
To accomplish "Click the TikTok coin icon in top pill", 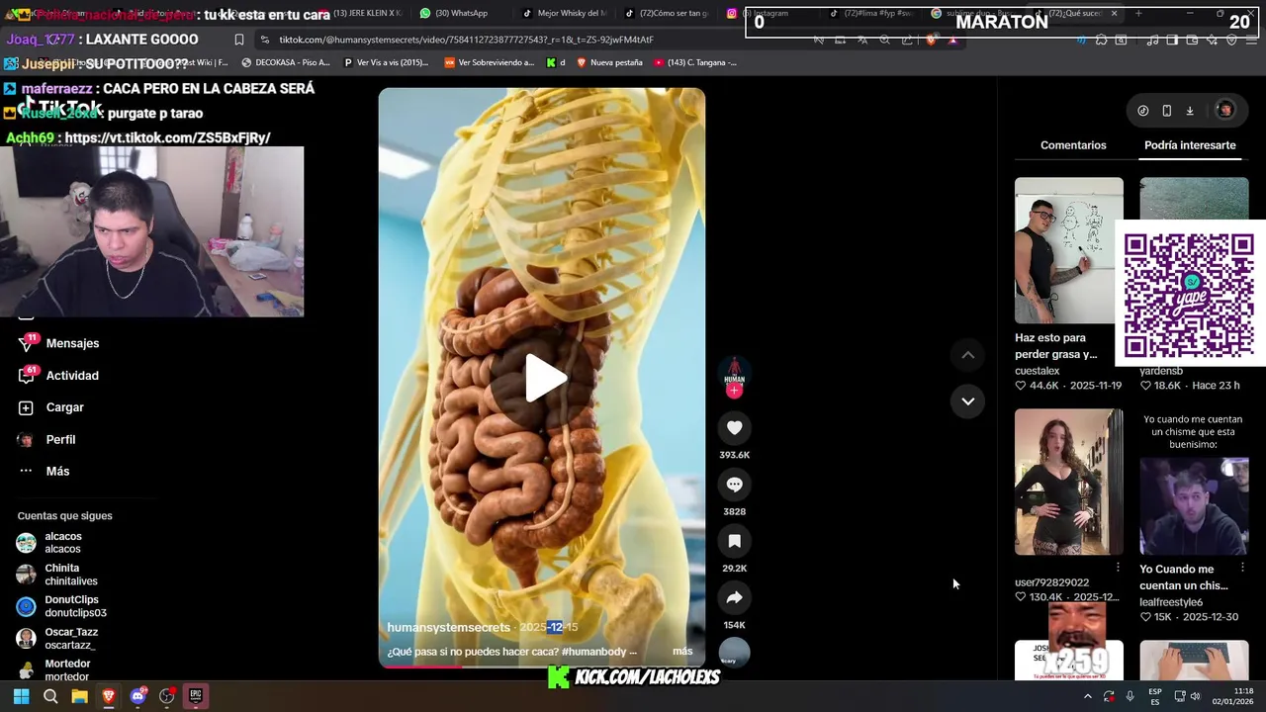I will [x=1143, y=111].
